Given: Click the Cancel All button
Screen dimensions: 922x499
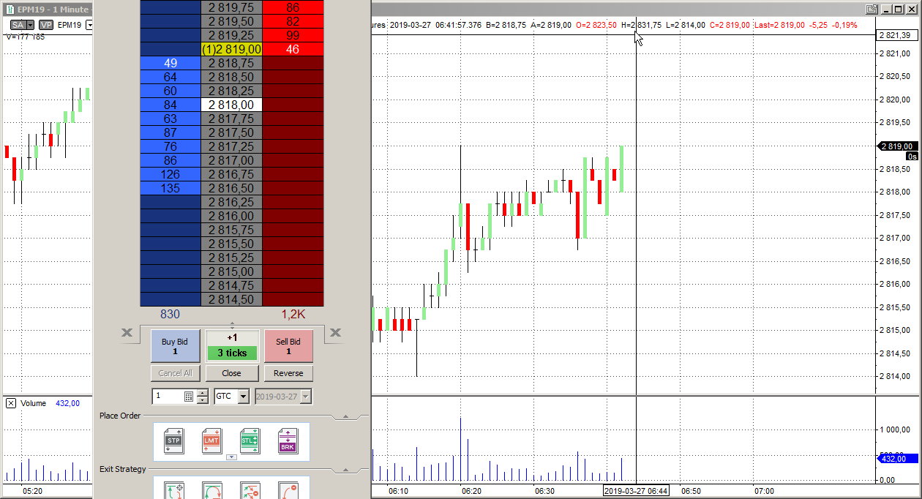Looking at the screenshot, I should pyautogui.click(x=175, y=373).
